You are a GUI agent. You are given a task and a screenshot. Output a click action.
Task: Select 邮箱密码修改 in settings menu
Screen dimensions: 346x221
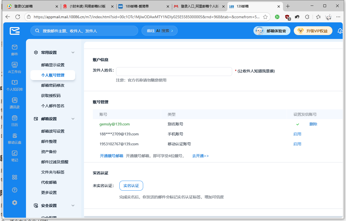click(53, 85)
